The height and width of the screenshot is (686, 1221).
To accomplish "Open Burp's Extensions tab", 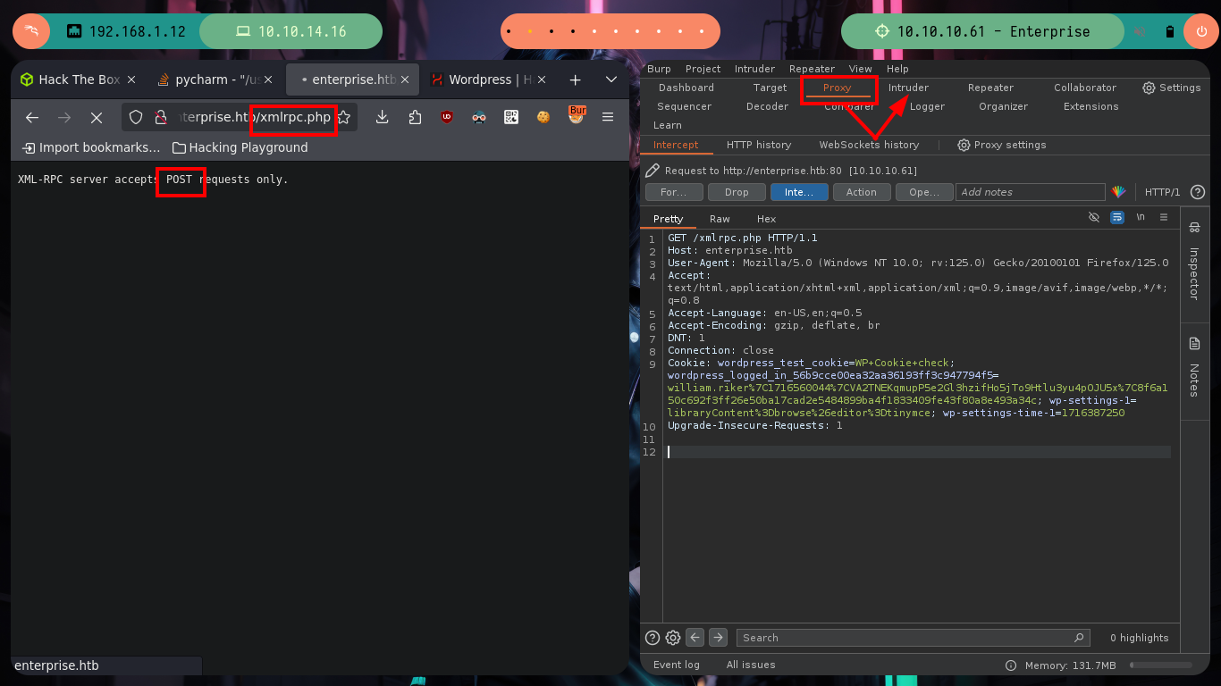I will point(1090,106).
